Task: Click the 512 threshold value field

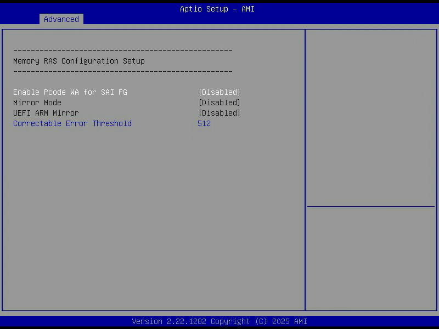Action: 204,123
